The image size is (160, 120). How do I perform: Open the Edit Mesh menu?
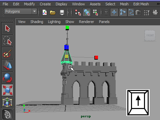click(141, 4)
